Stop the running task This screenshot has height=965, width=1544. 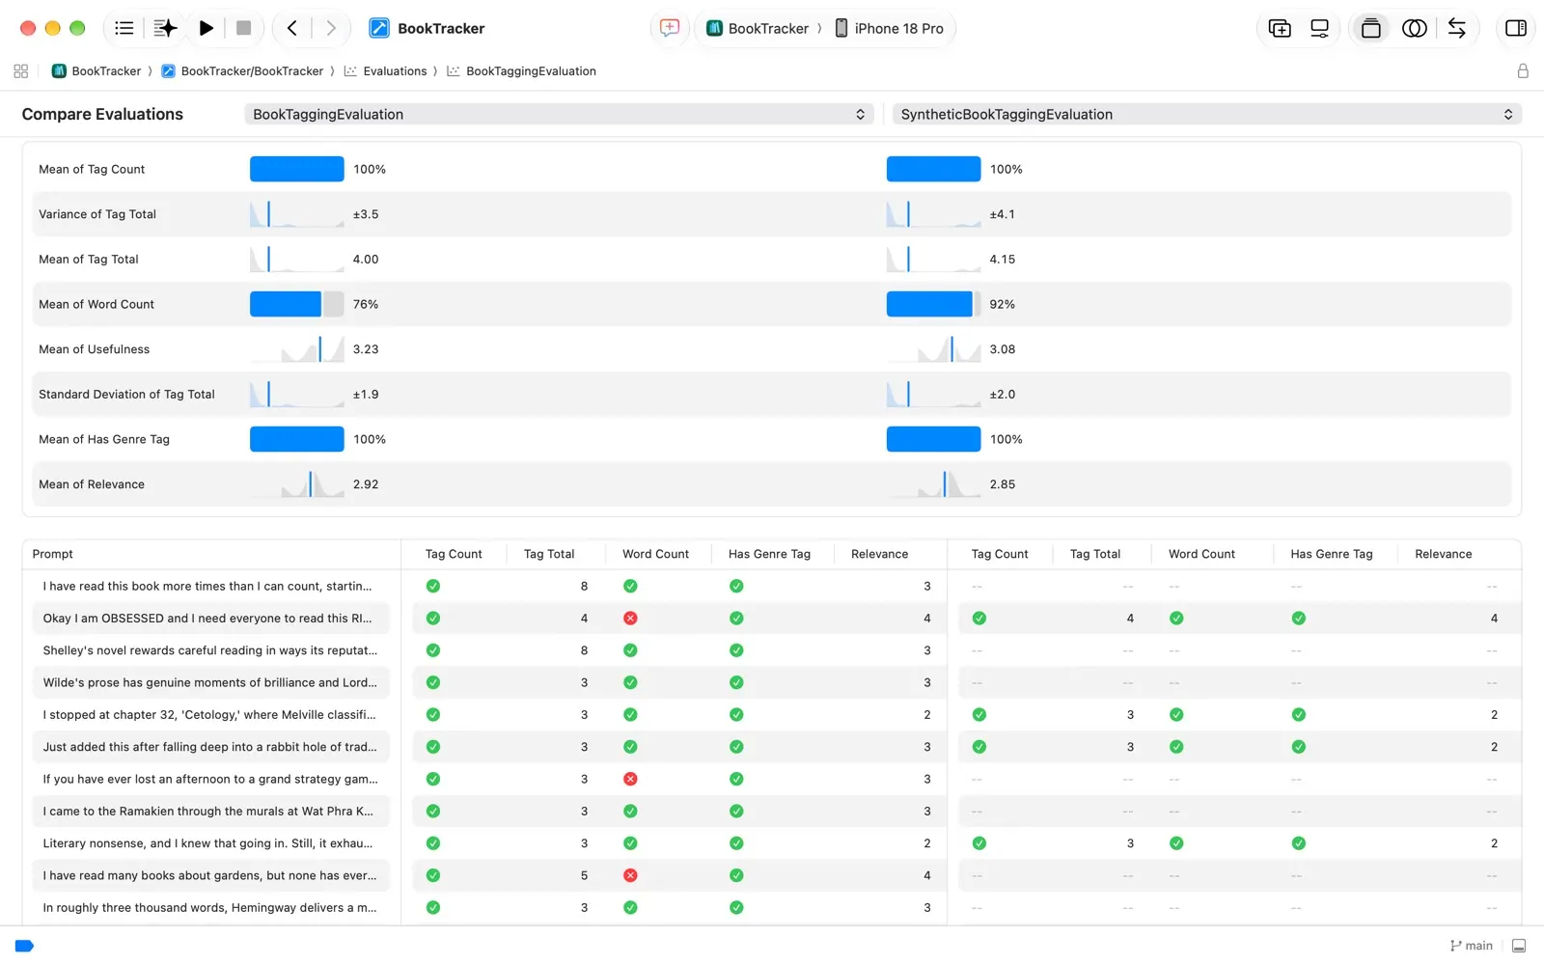[x=243, y=28]
